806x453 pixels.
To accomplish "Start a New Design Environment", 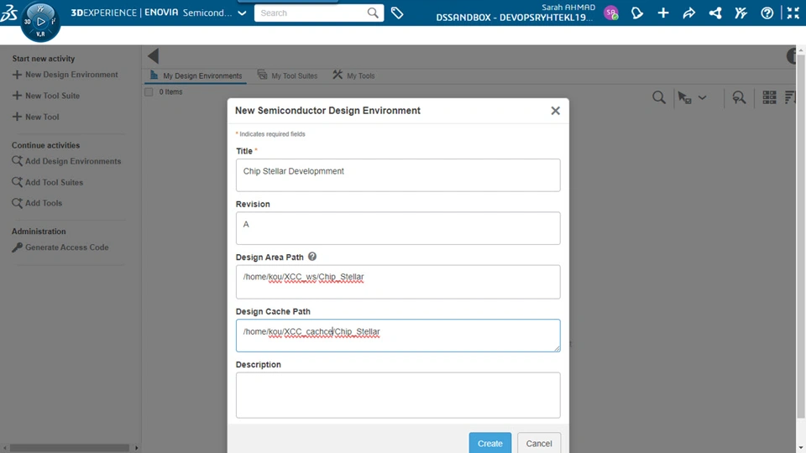I will pos(65,75).
